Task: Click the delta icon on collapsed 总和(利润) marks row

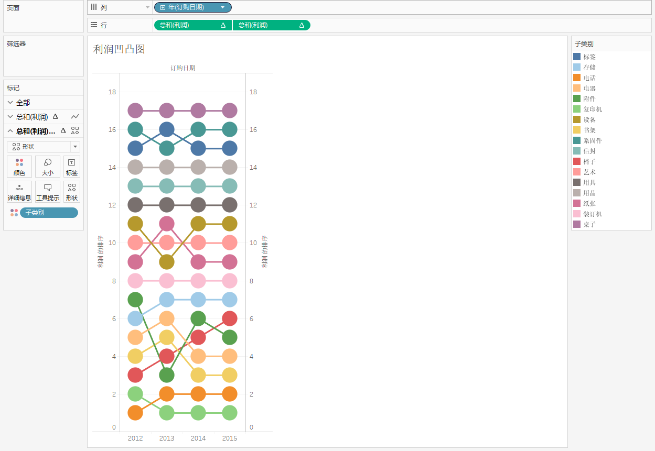Action: pyautogui.click(x=55, y=117)
